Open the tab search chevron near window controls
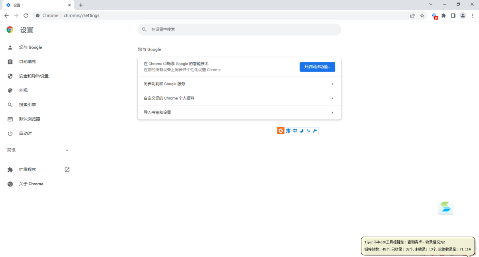 click(x=430, y=4)
